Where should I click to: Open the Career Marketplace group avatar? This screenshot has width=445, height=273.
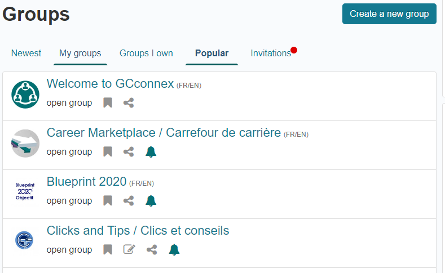click(25, 144)
